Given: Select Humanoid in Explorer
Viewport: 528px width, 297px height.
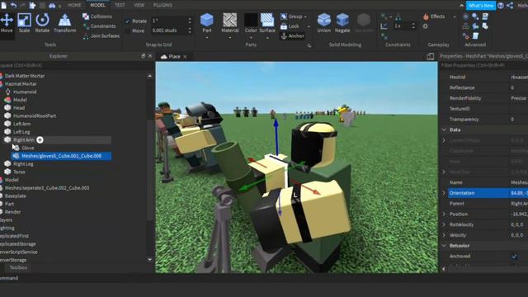Looking at the screenshot, I should 25,92.
